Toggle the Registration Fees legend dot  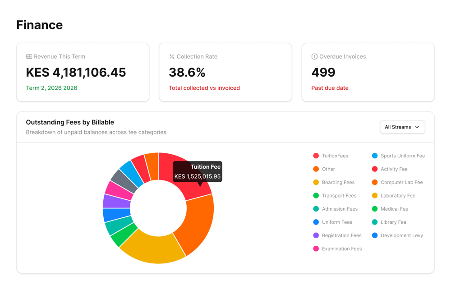[316, 235]
